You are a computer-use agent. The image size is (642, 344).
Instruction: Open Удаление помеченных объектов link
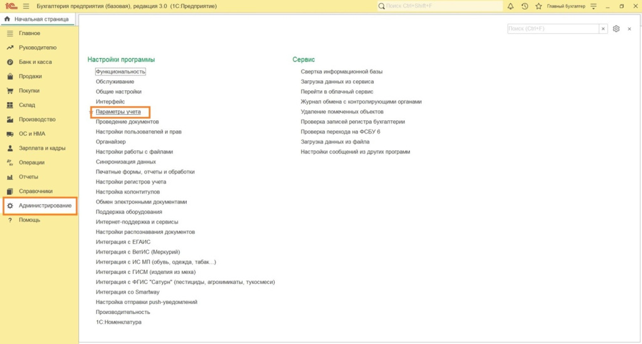click(x=342, y=112)
